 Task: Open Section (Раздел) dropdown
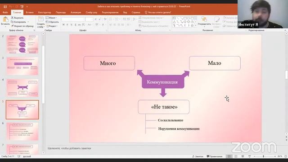point(52,26)
